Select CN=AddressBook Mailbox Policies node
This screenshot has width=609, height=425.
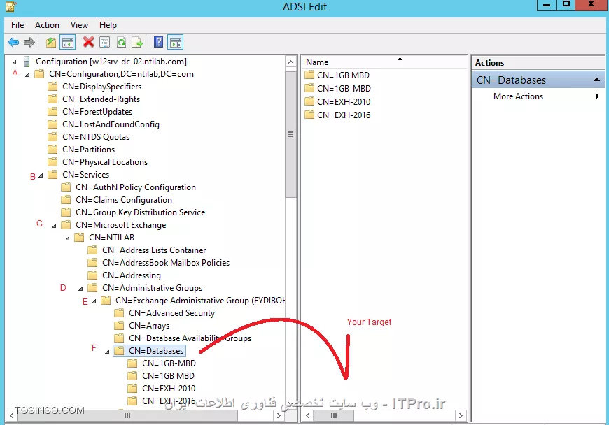coord(166,263)
